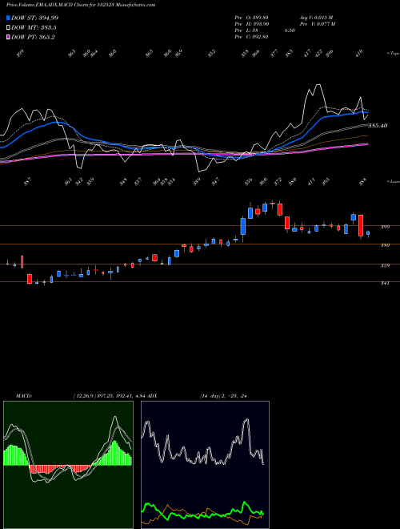Click the 347 low label below EMA chart
The width and height of the screenshot is (400, 529).
(x=215, y=181)
